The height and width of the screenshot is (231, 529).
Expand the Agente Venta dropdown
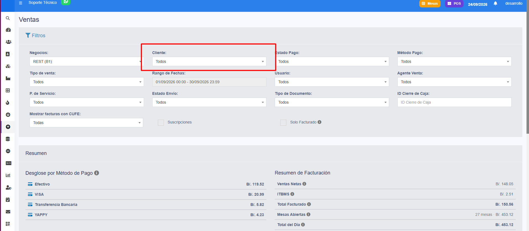click(454, 82)
